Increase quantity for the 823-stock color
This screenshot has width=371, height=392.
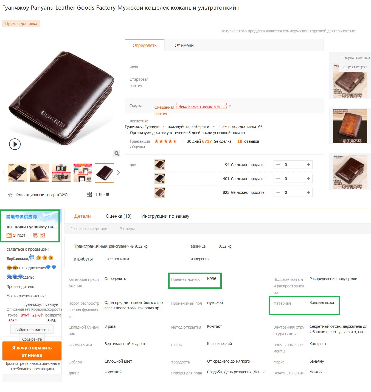coord(308,192)
